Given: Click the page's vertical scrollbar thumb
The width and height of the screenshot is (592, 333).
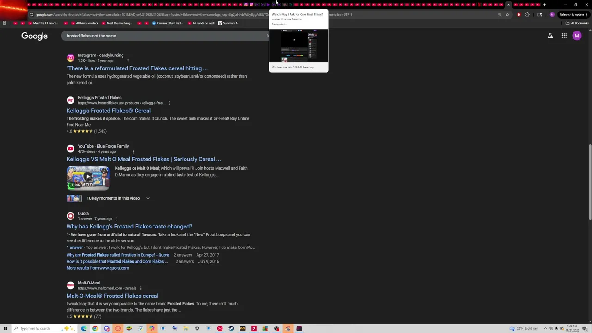Looking at the screenshot, I should [590, 183].
